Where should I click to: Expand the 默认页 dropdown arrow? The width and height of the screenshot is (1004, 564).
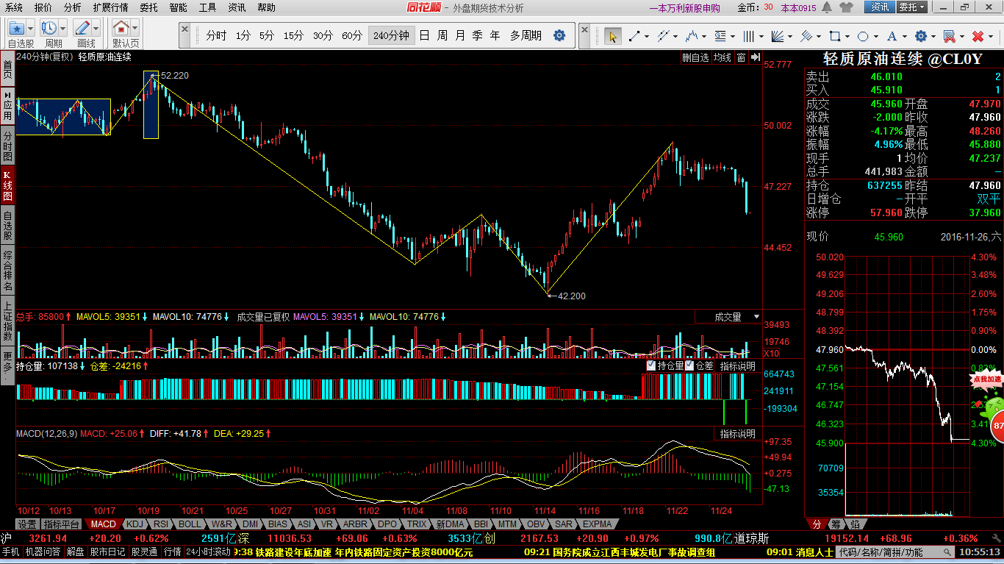(x=135, y=29)
